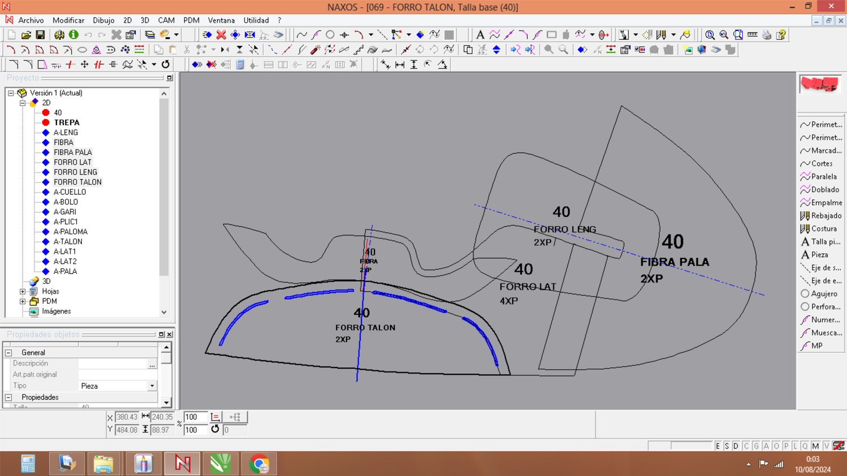
Task: Click the four-way move arrows icon
Action: point(85,64)
